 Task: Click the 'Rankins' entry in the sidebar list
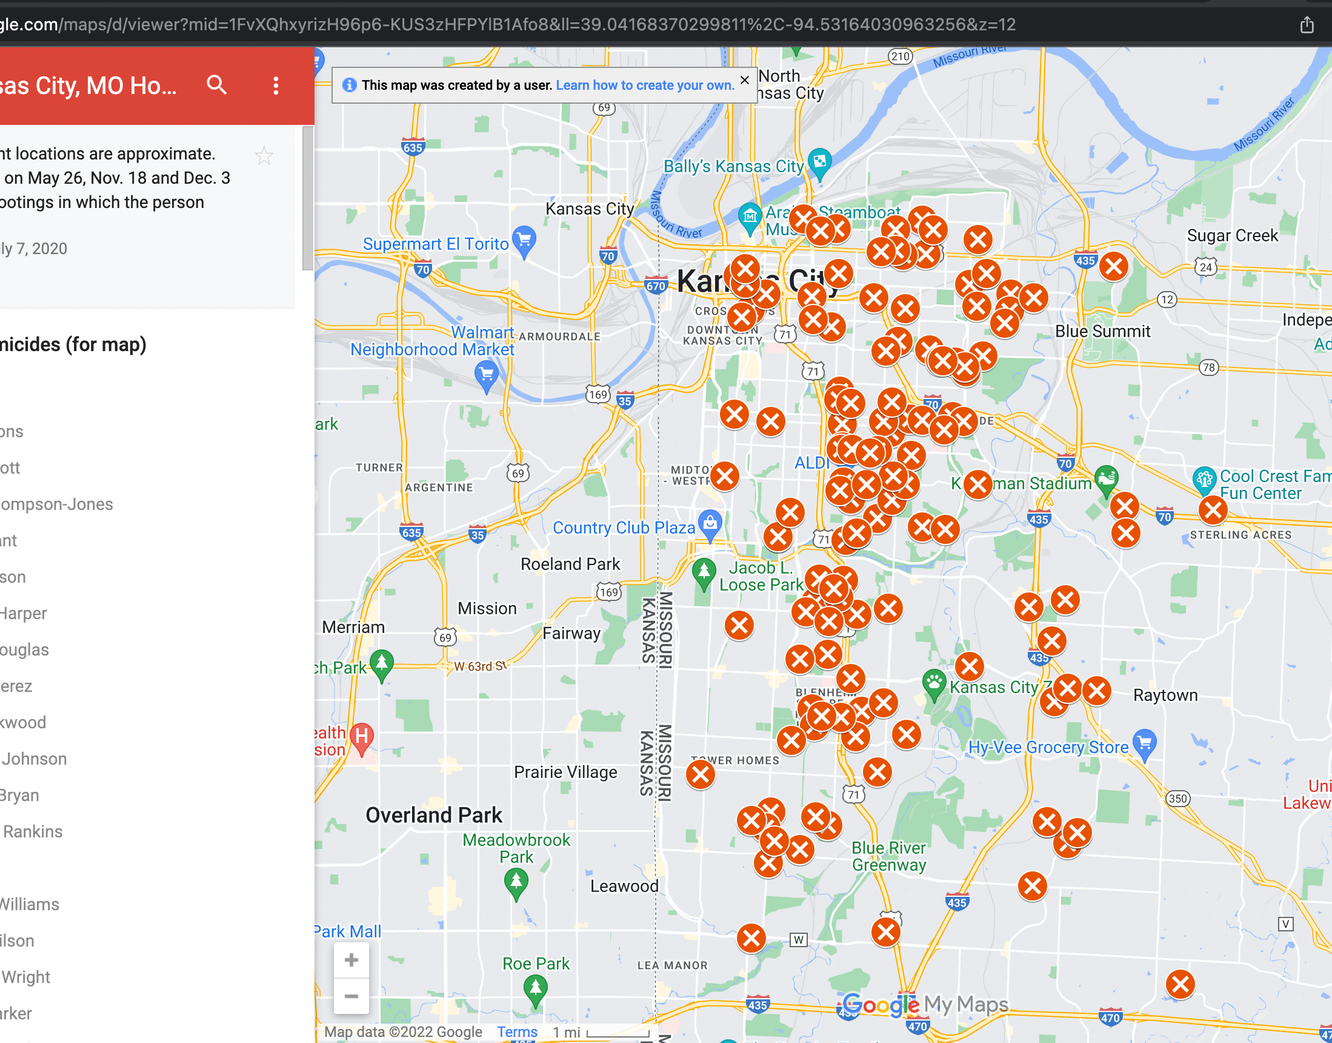pos(32,831)
